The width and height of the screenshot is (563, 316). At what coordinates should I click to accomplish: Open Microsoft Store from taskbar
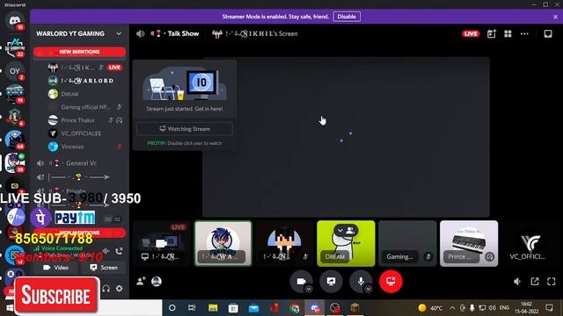pos(233,308)
